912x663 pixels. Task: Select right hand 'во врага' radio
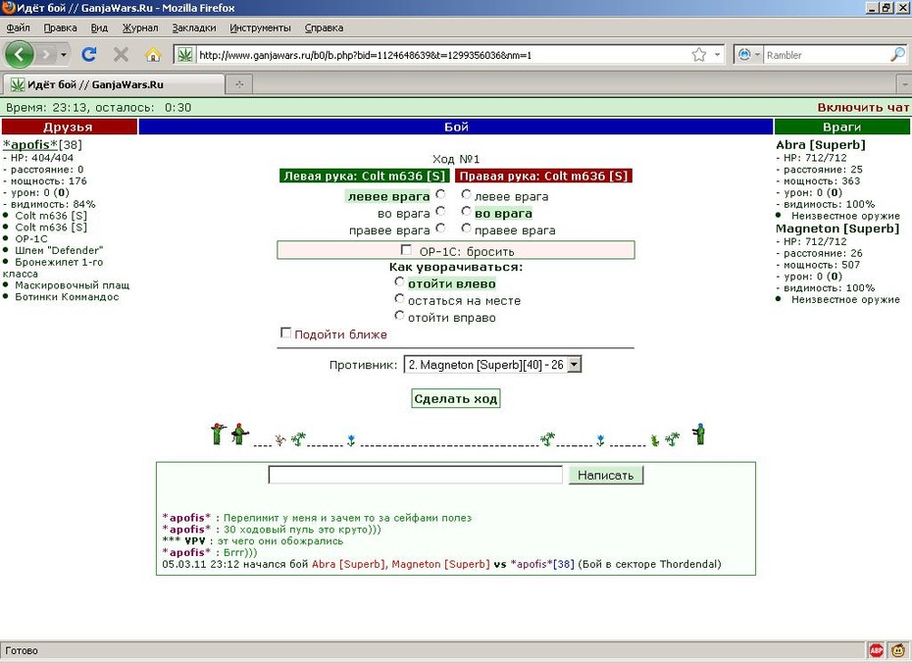point(466,211)
